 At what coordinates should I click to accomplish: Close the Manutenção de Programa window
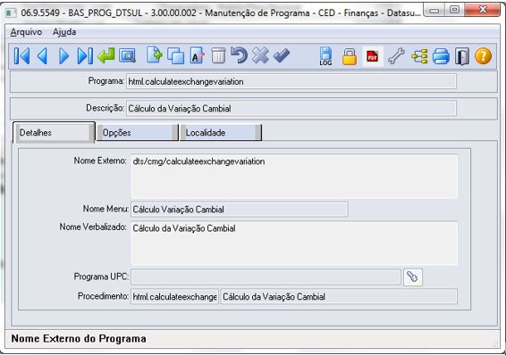tap(483, 10)
